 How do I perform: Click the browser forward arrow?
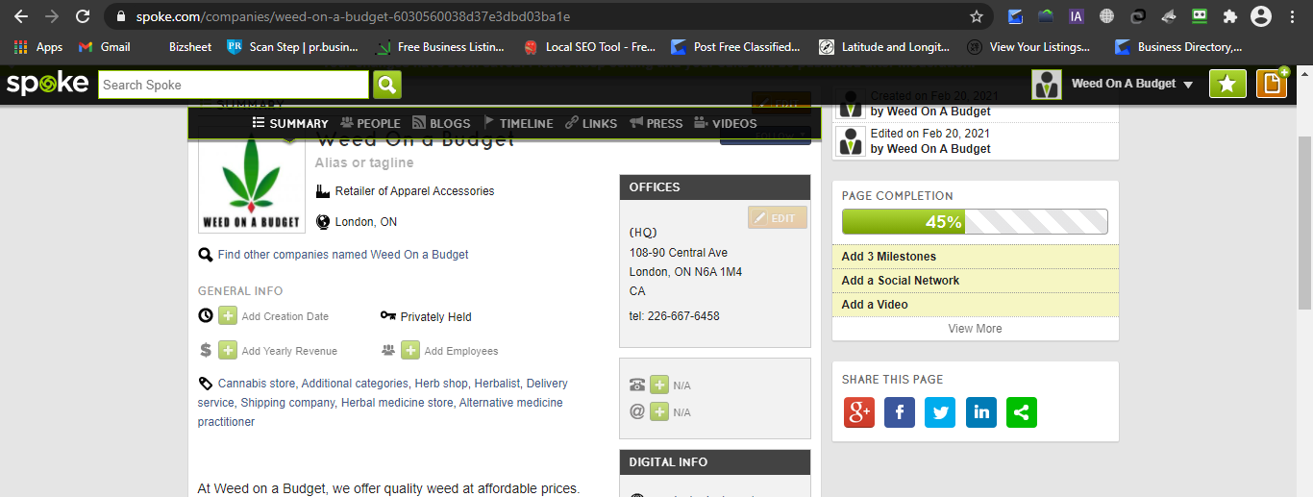coord(51,16)
